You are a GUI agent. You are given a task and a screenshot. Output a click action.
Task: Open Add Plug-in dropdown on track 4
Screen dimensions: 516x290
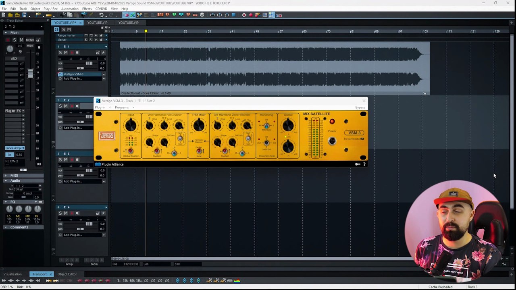click(104, 235)
